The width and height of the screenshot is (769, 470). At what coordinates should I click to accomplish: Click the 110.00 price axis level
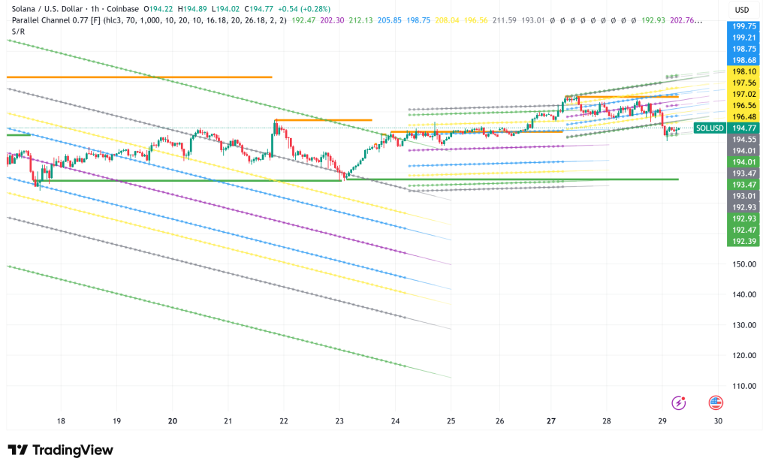tap(743, 386)
